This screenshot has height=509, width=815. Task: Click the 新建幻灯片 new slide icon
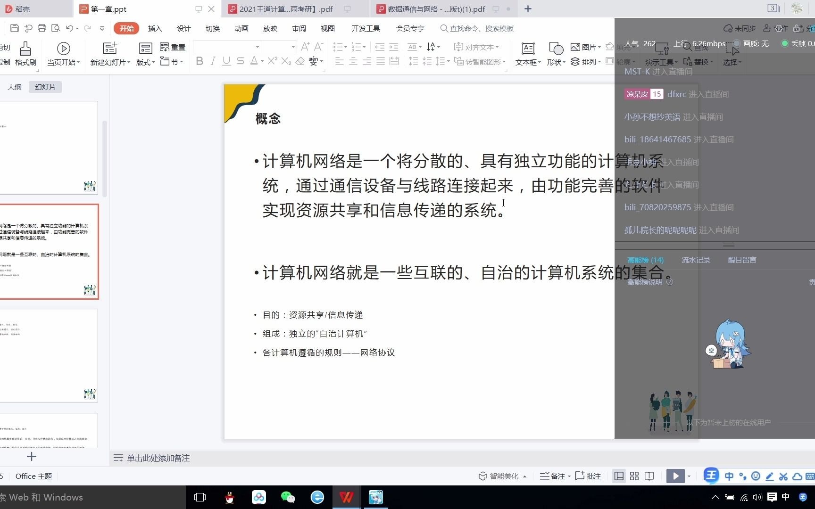click(110, 48)
